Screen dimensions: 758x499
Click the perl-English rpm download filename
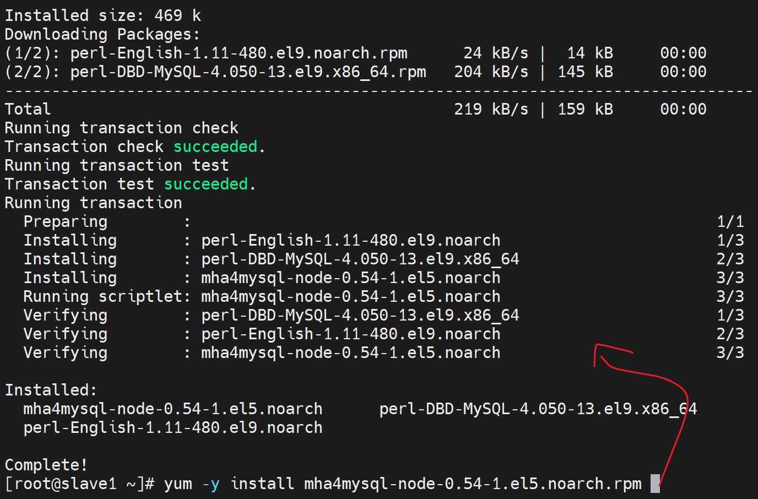[239, 53]
